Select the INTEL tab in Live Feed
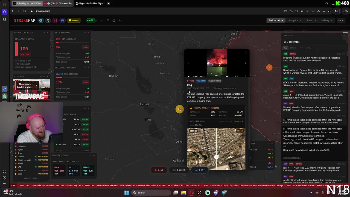Screen dimensions: 350x197 point(308,48)
